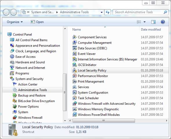Click the Data Sources (ODBC) icon

point(74,48)
